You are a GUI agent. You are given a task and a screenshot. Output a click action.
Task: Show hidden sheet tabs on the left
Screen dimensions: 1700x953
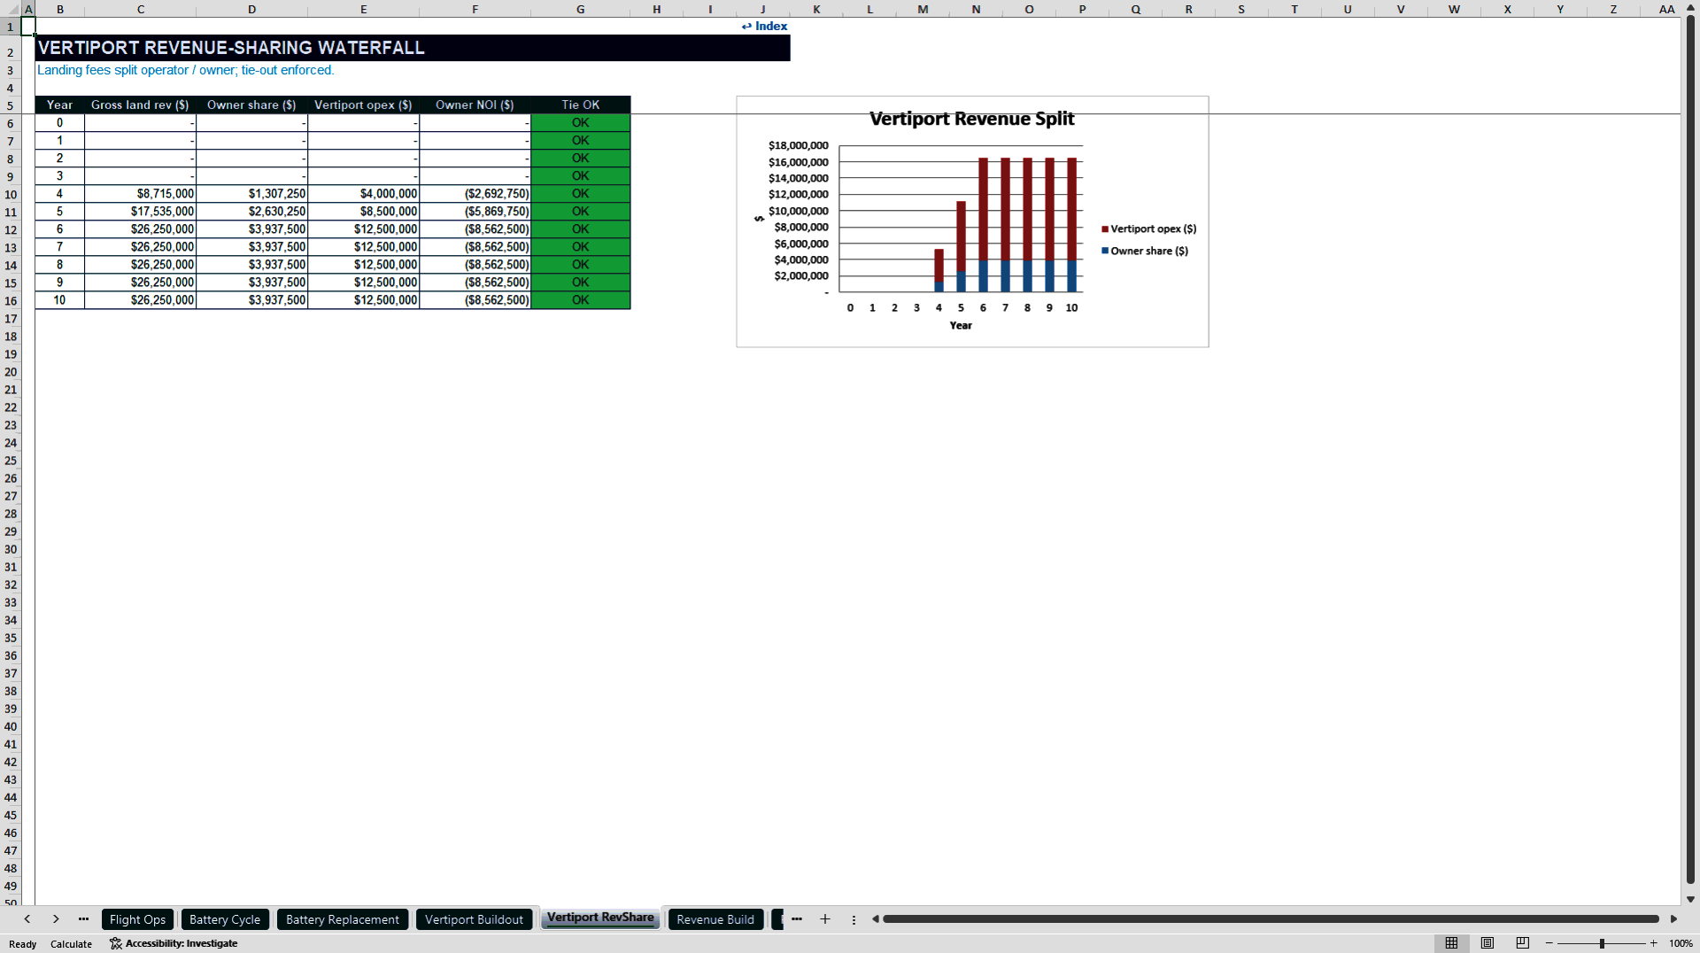point(83,919)
